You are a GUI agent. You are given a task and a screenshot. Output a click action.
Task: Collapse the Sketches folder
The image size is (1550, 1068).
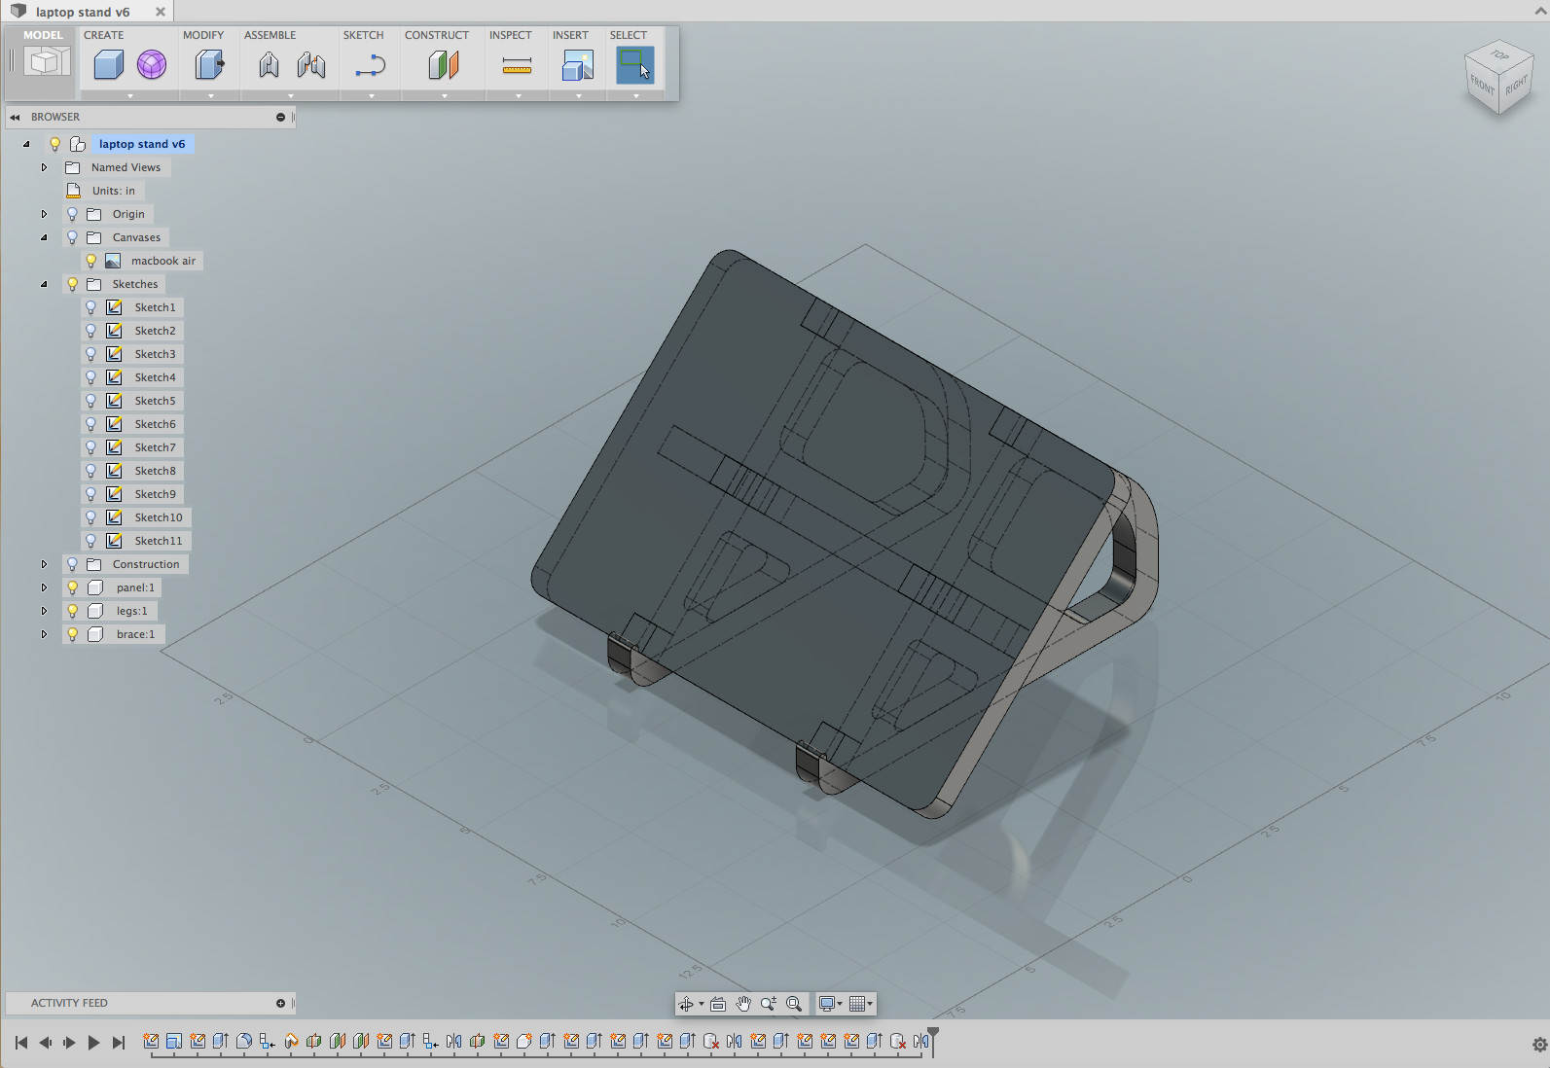click(x=44, y=284)
